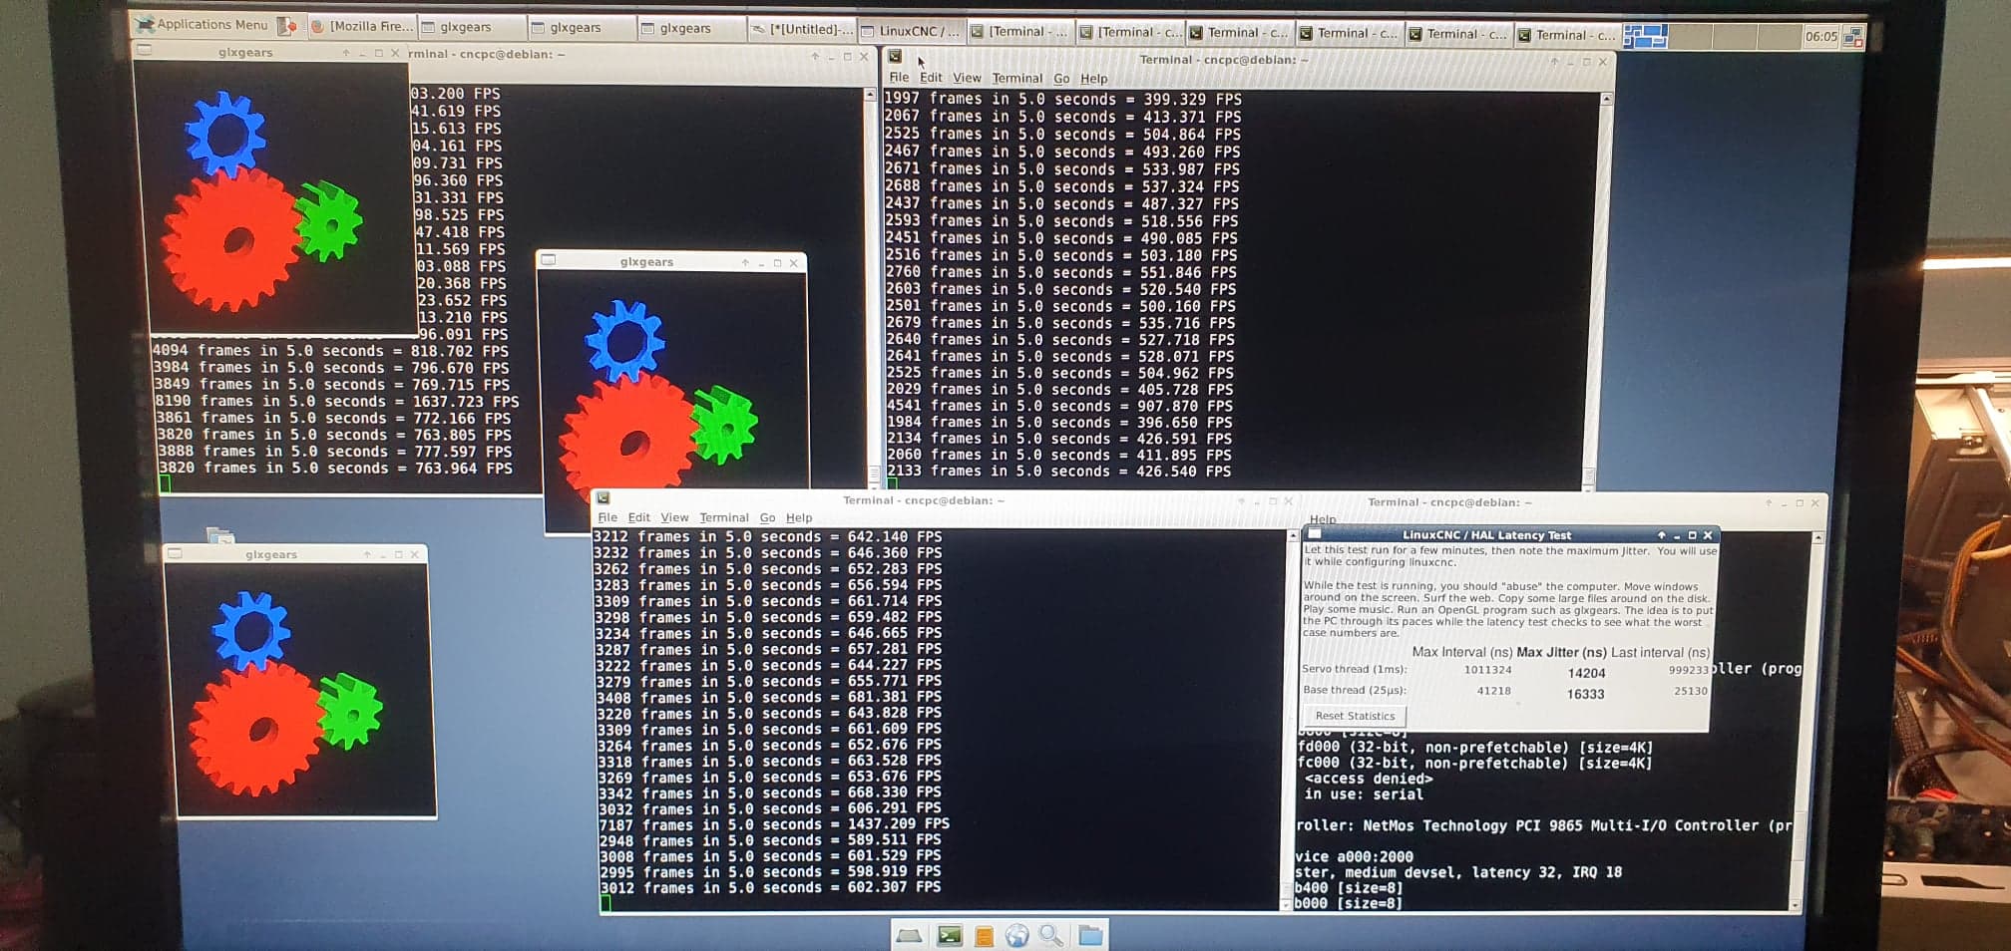The width and height of the screenshot is (2011, 951).
Task: Click the orange file manager dock icon
Action: pos(984,936)
